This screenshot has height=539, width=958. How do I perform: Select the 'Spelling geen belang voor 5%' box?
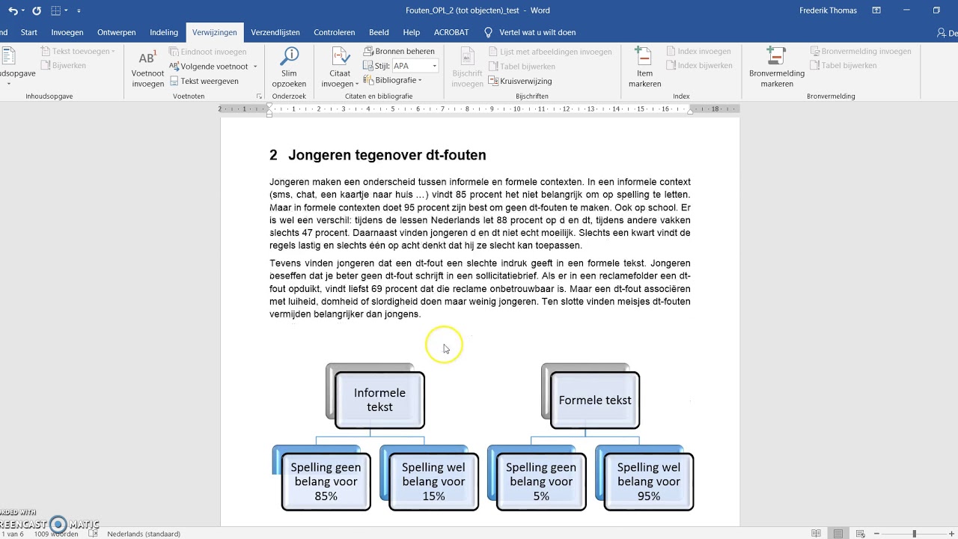click(x=541, y=481)
